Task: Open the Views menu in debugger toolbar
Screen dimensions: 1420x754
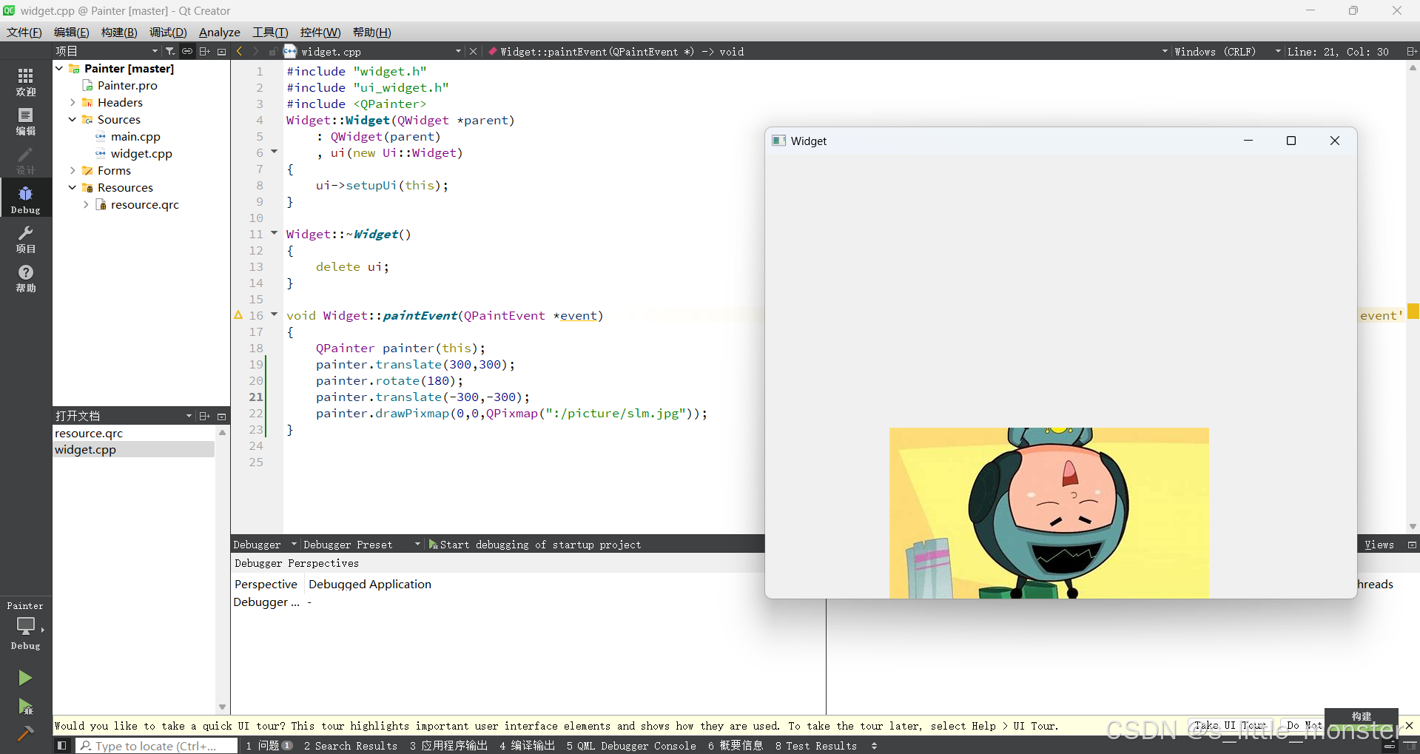Action: (x=1379, y=544)
